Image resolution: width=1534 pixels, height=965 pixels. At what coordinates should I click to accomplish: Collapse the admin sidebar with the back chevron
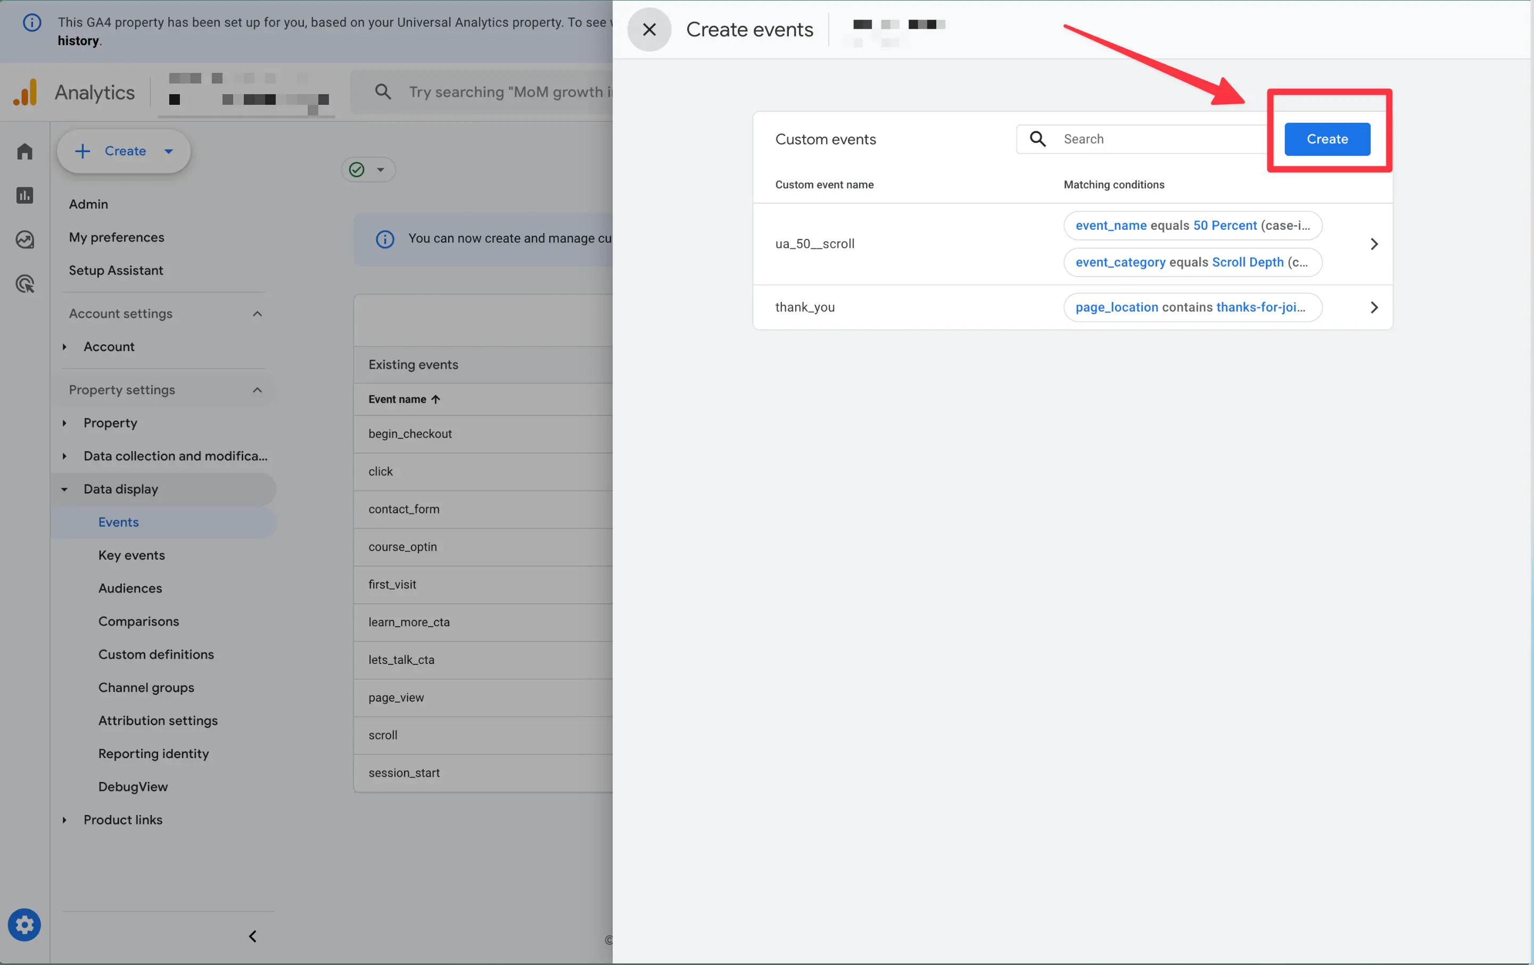point(253,936)
